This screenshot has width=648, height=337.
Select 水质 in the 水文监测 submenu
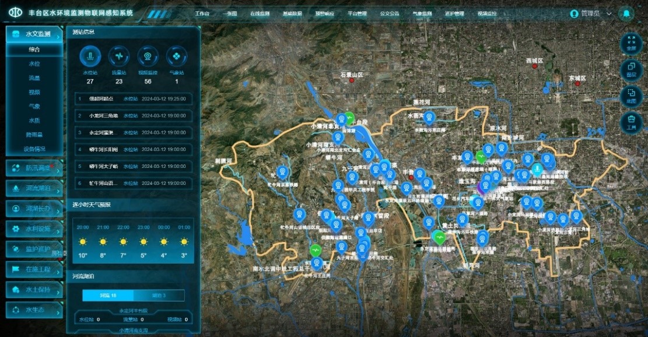[x=34, y=121]
